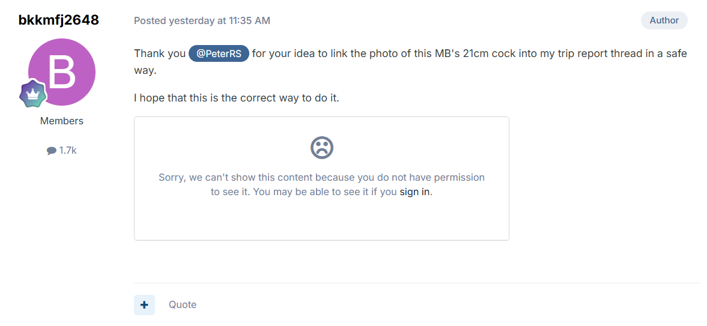This screenshot has height=326, width=707.
Task: Click the horizontal divider above the Quote row
Action: pos(417,283)
